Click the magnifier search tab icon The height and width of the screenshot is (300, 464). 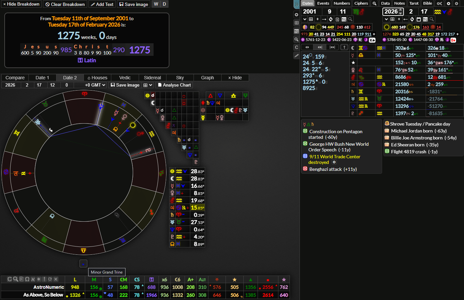click(375, 3)
